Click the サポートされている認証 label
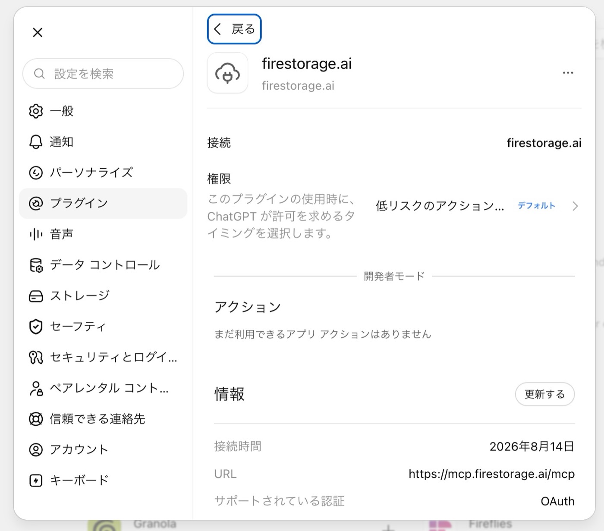The image size is (604, 531). pos(279,501)
